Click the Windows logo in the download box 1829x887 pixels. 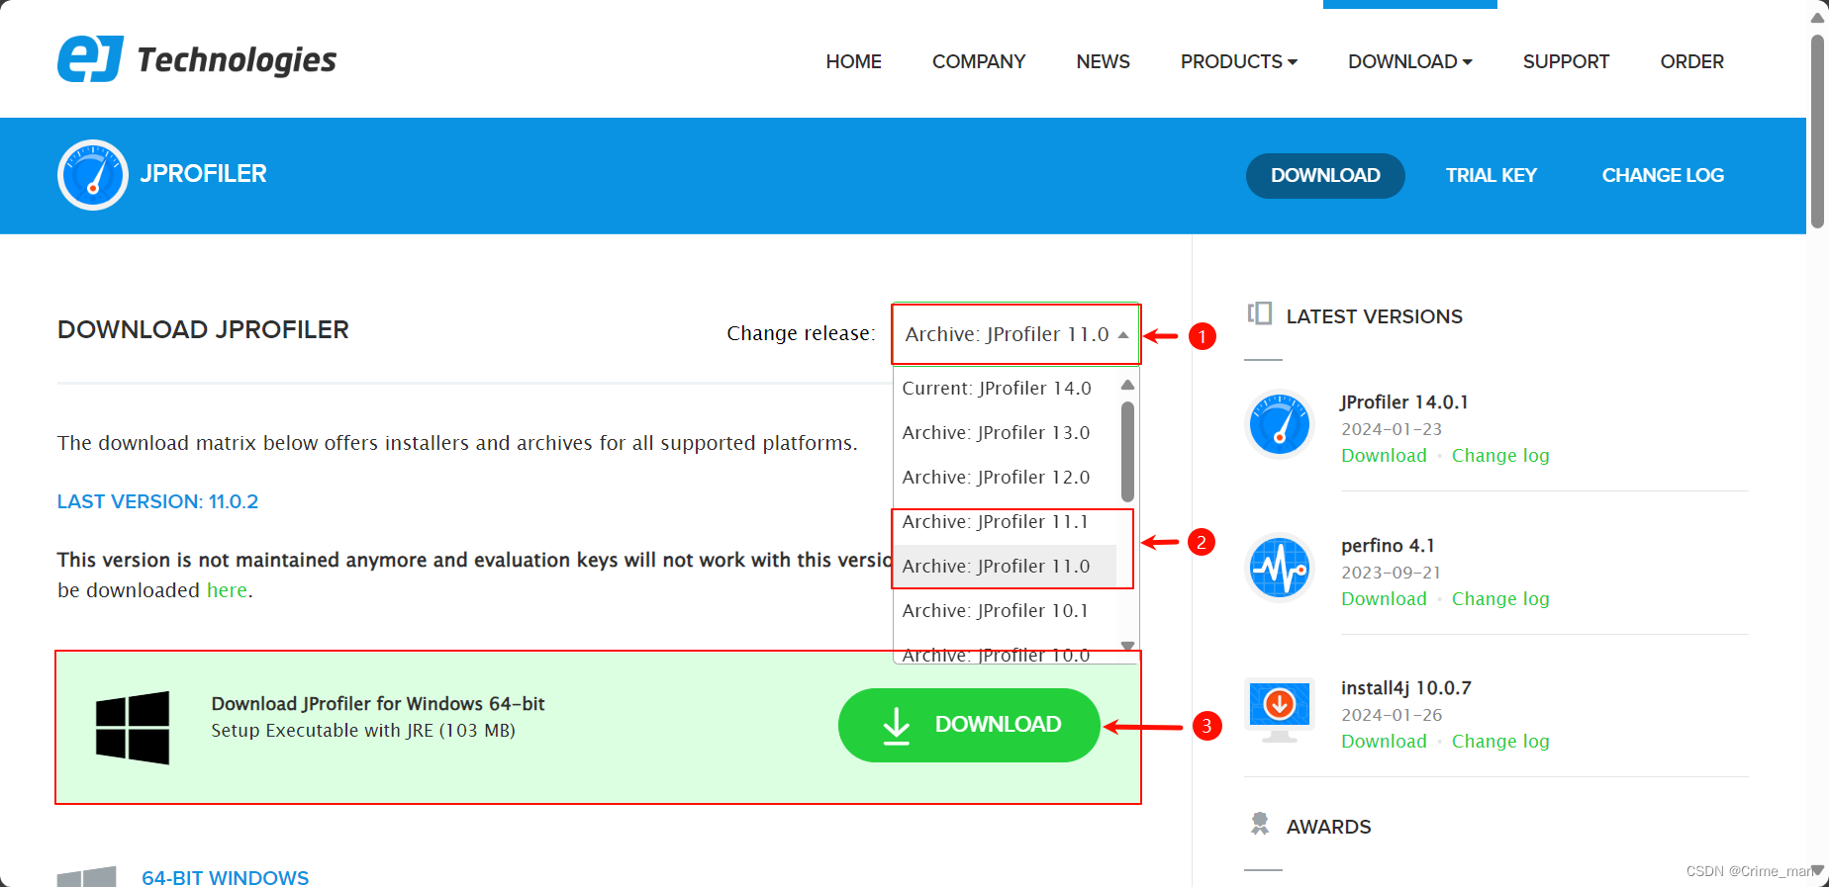point(133,728)
